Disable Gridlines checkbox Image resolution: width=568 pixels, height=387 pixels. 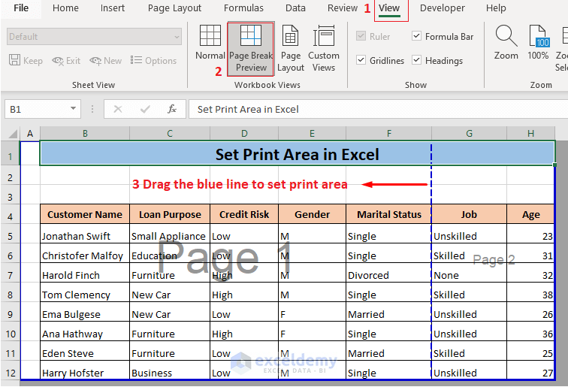(x=361, y=60)
